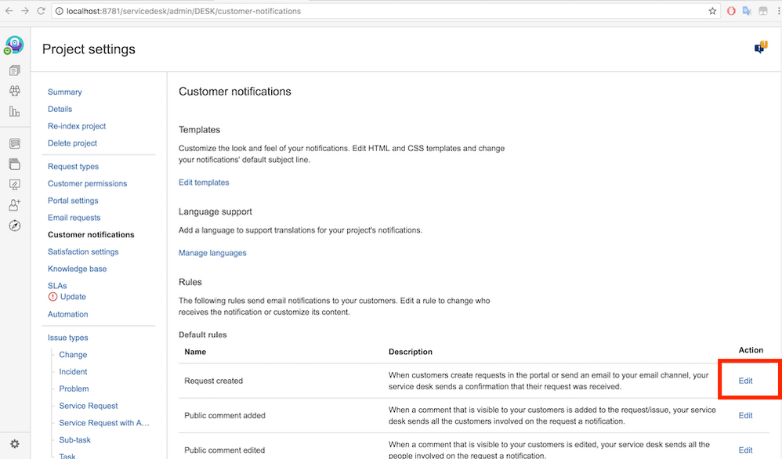Click the list-lines sidebar icon
This screenshot has height=459, width=782.
(14, 143)
